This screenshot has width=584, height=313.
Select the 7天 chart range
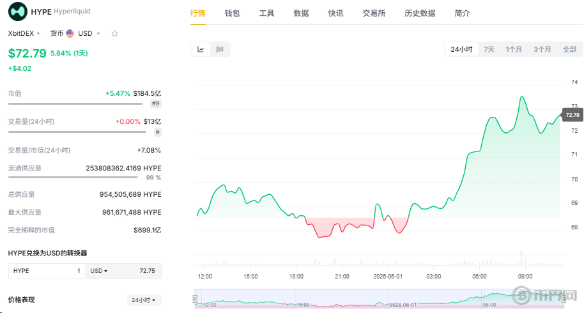coord(489,49)
